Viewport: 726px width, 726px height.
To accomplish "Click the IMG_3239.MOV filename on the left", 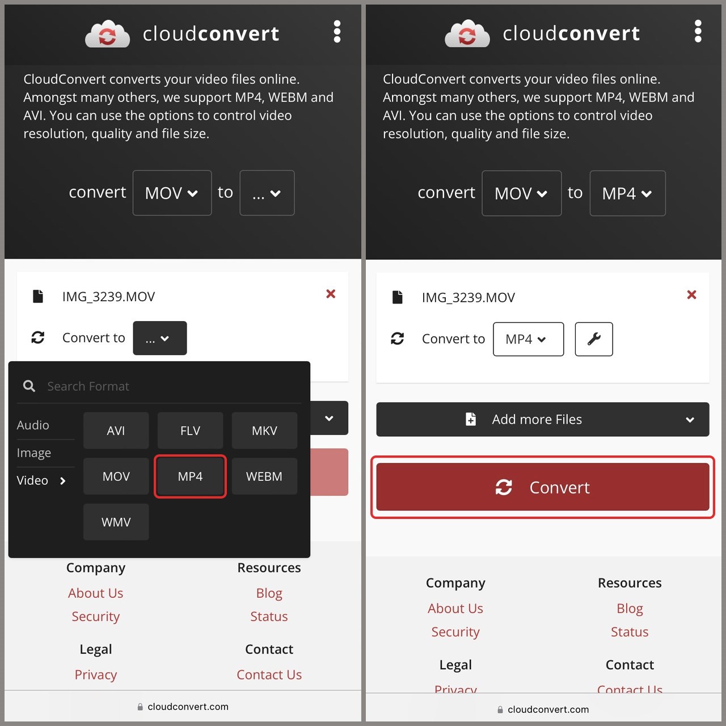I will pyautogui.click(x=108, y=297).
